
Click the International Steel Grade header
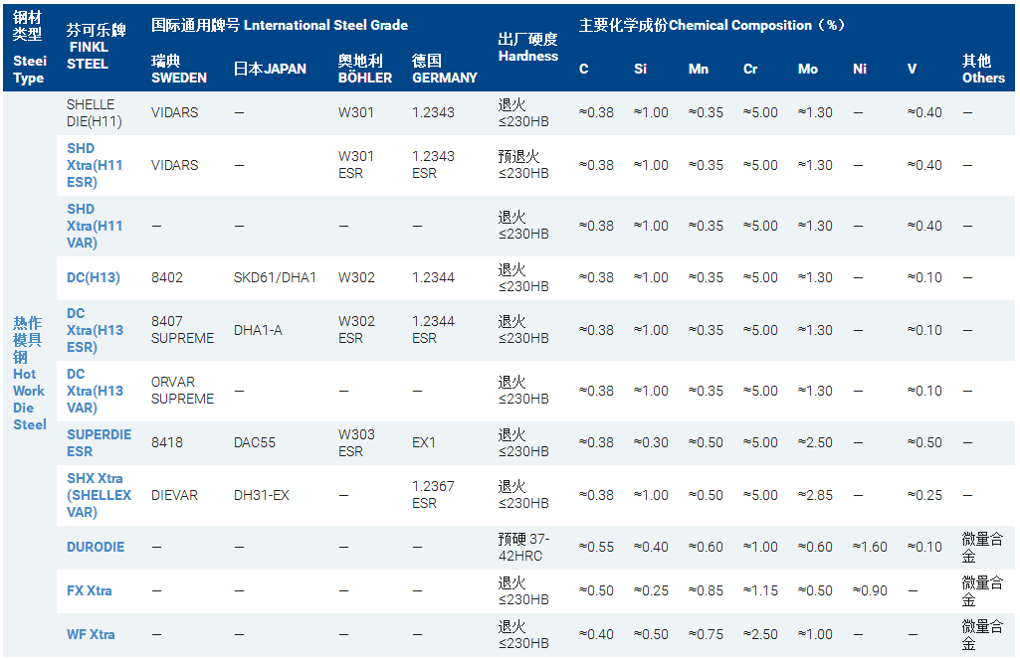tap(280, 25)
